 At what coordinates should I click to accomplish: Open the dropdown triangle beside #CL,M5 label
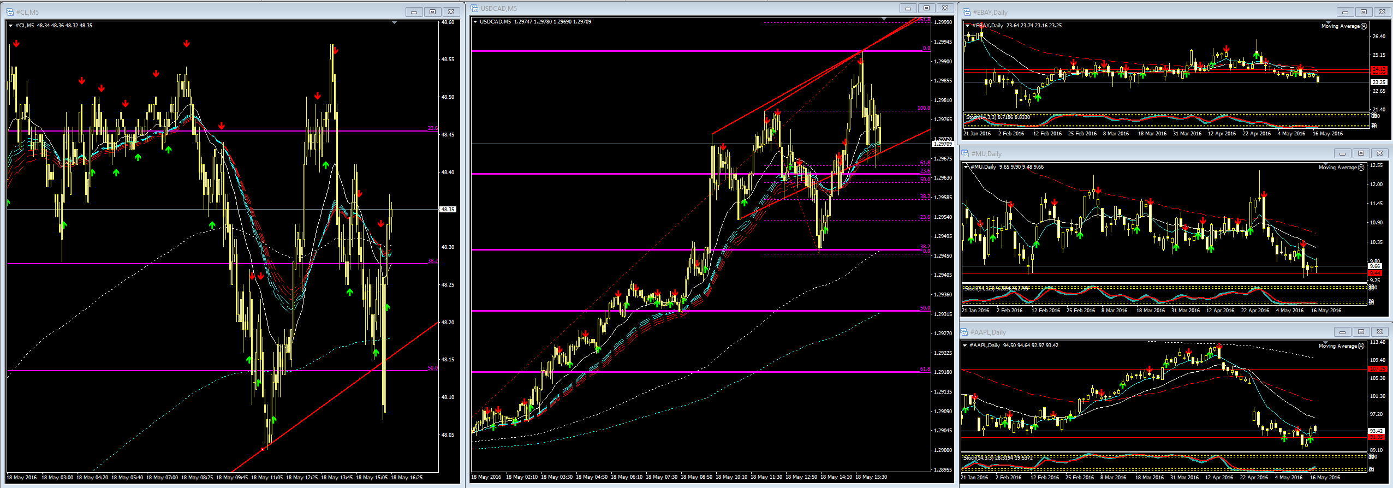11,26
